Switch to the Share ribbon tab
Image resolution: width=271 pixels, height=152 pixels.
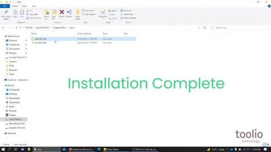[25, 6]
